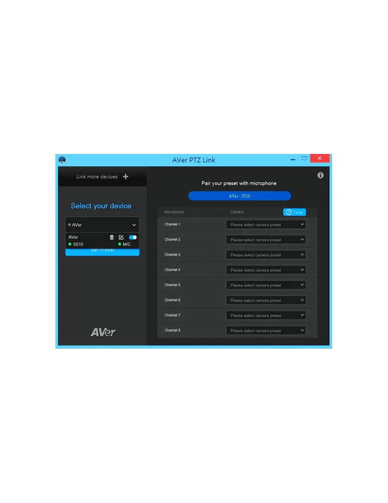Open the info icon at top right
This screenshot has height=503, width=388.
pos(320,175)
